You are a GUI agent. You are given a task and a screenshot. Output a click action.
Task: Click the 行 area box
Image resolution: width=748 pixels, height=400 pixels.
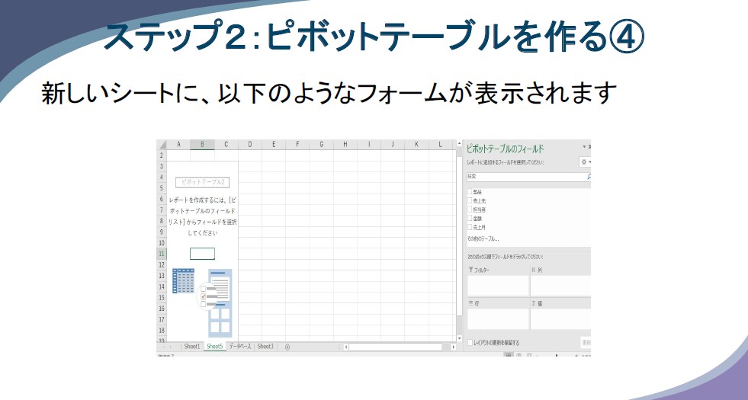coord(498,319)
